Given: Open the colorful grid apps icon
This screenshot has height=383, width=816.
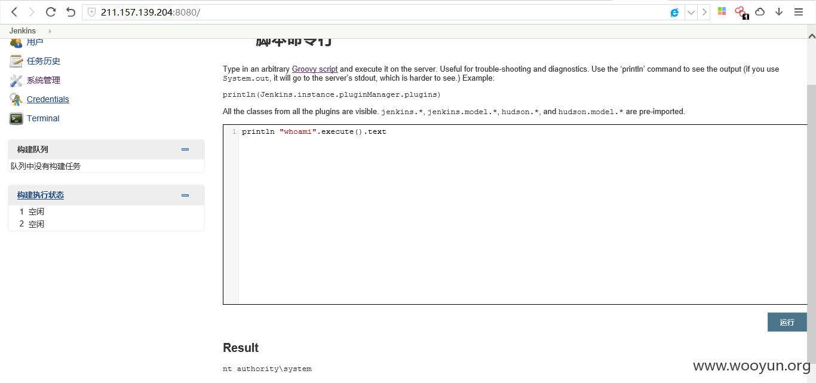Looking at the screenshot, I should pyautogui.click(x=722, y=11).
